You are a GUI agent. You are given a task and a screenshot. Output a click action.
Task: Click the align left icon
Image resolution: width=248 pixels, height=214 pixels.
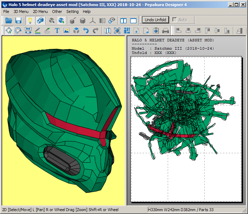[178, 30]
